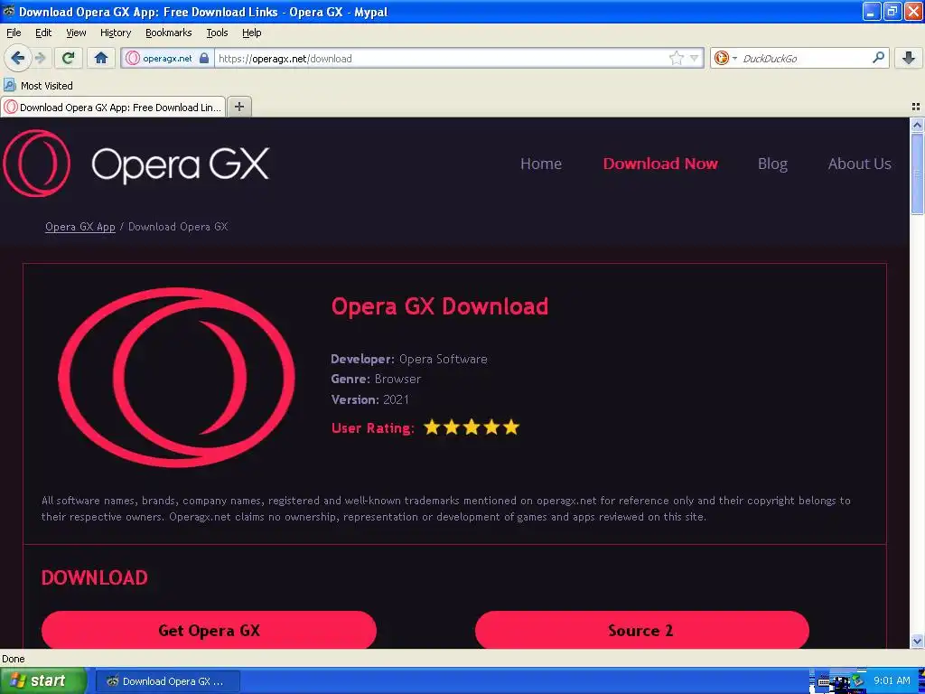Go to the Home nav link
This screenshot has height=694, width=925.
pos(540,164)
